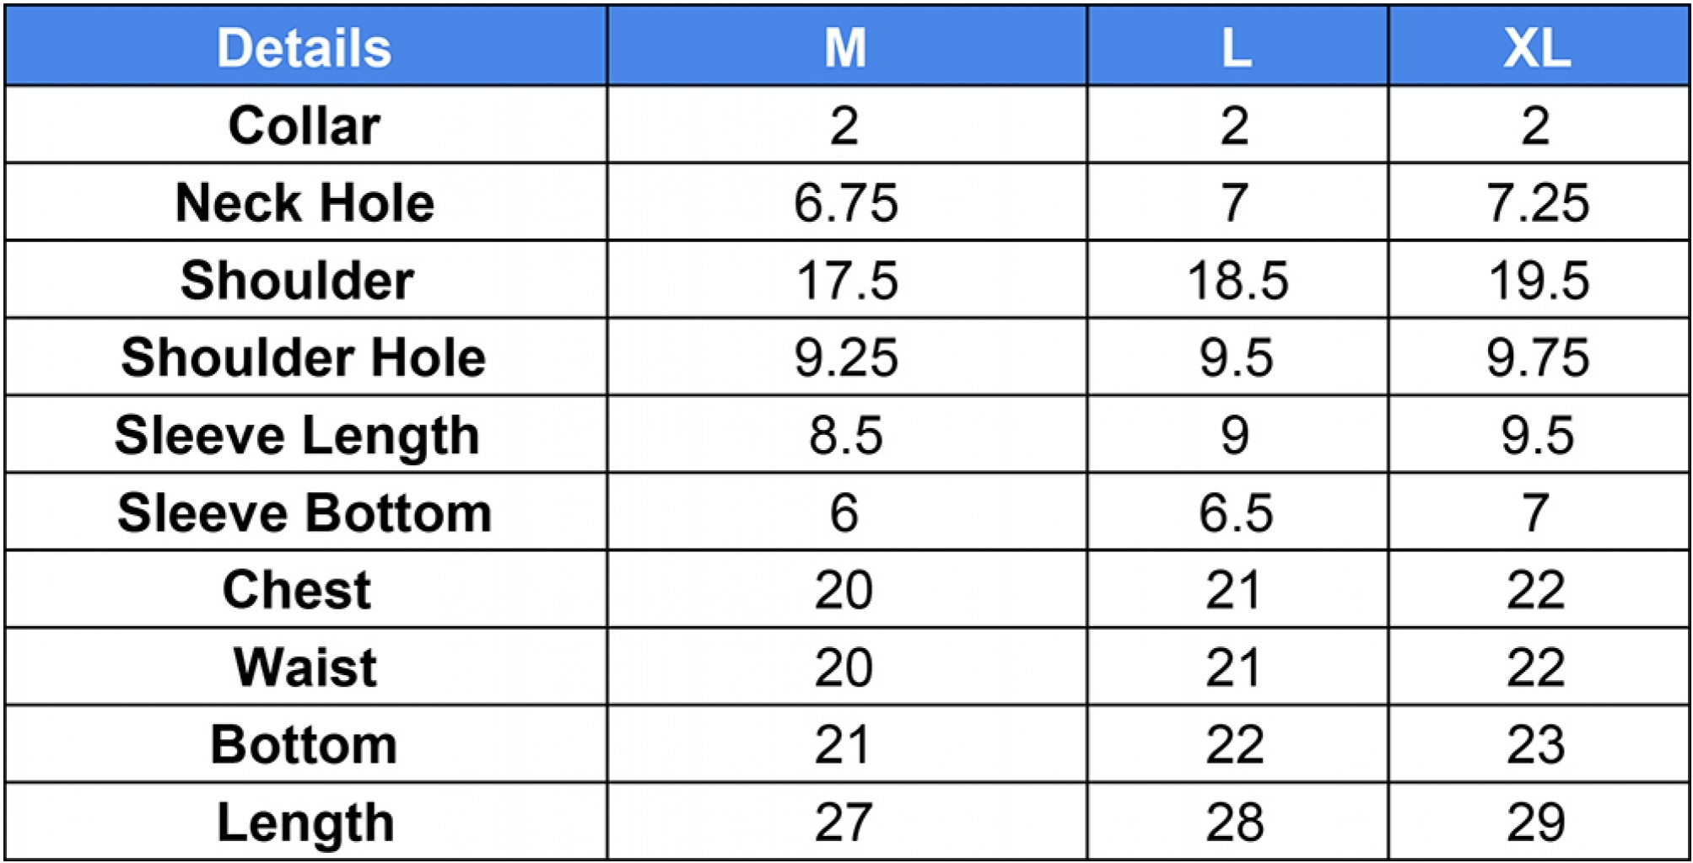Click the Sleeve Bottom row label
The width and height of the screenshot is (1693, 863).
pos(305,512)
